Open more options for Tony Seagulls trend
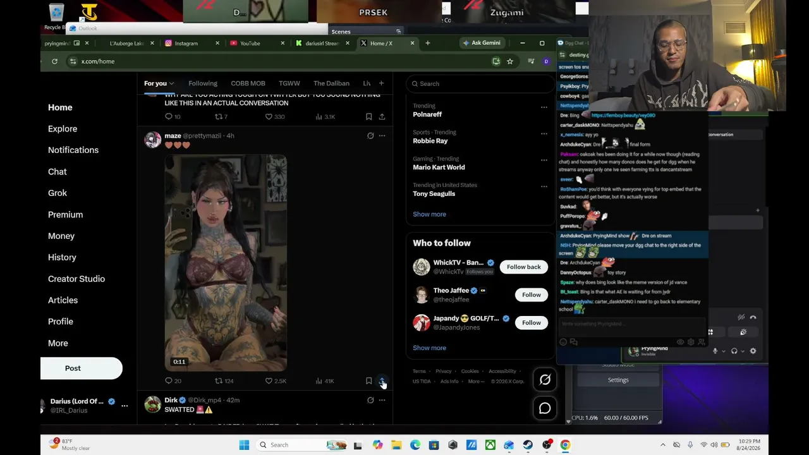This screenshot has width=809, height=455. 544,187
